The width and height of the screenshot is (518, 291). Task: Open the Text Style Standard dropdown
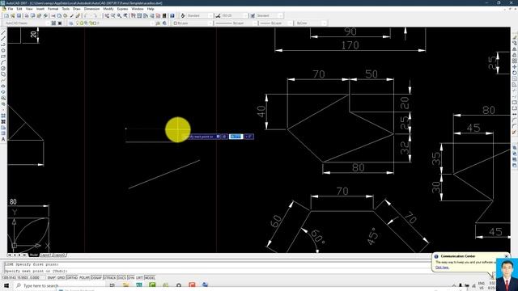click(x=200, y=16)
